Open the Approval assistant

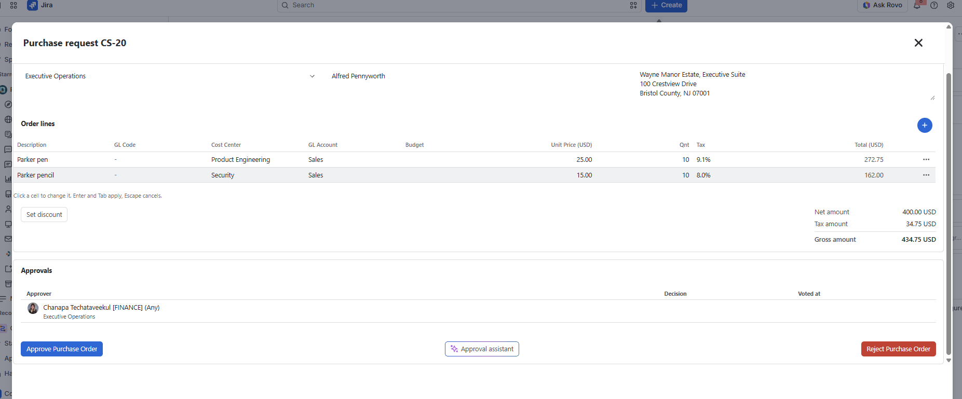[482, 349]
